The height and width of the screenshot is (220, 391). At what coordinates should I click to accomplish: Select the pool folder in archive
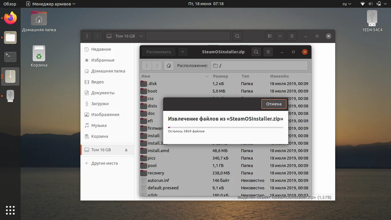coord(225,166)
